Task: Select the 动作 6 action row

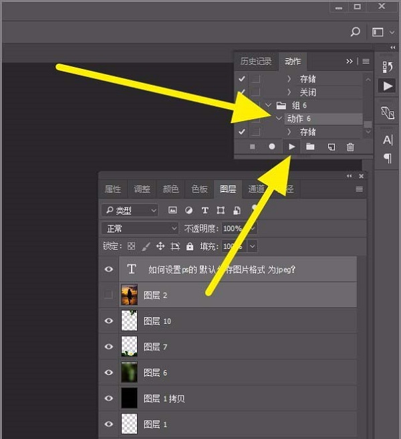Action: tap(323, 118)
